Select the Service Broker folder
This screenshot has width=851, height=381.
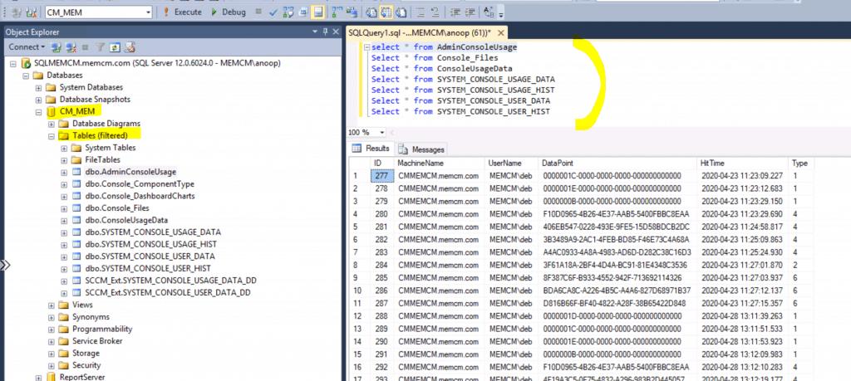[97, 341]
